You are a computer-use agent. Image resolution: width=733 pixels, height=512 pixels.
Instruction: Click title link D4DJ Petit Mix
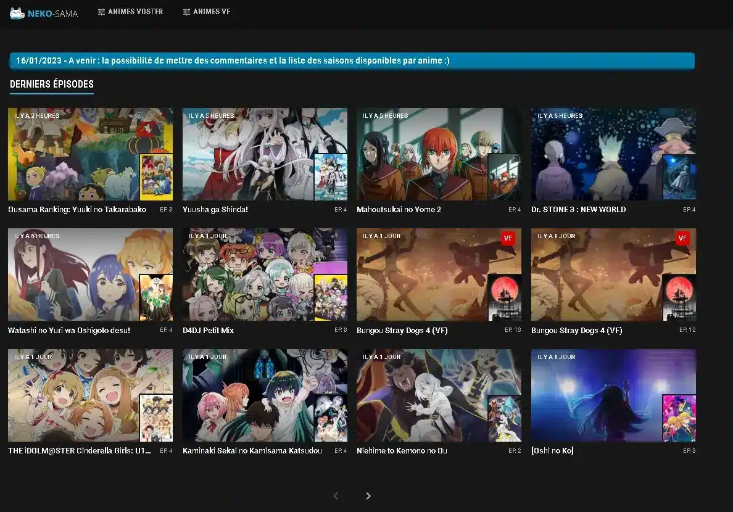tap(208, 330)
